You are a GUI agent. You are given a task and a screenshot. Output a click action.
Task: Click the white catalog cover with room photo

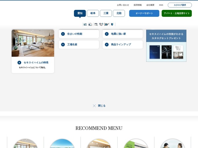pos(178,52)
